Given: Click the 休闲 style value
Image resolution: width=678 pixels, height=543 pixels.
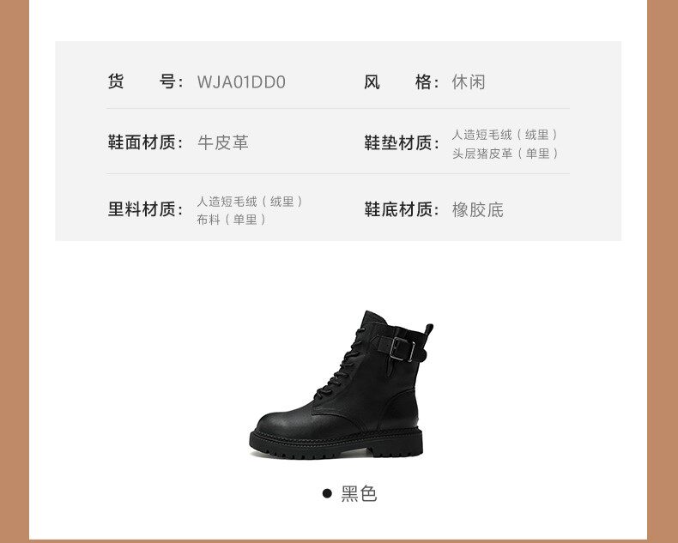Looking at the screenshot, I should pos(469,81).
